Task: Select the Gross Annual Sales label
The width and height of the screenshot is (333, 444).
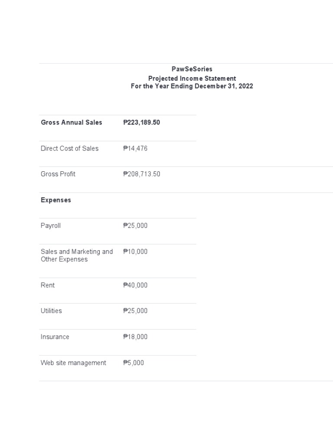Action: pyautogui.click(x=72, y=122)
